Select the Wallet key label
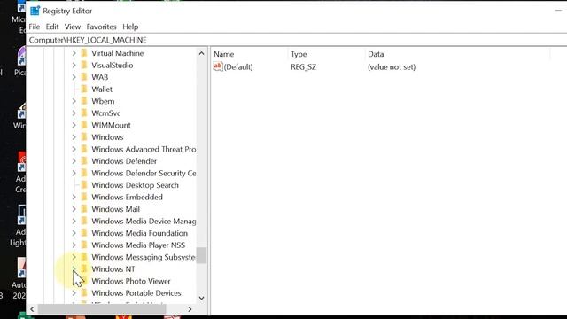This screenshot has width=567, height=319. pos(102,89)
